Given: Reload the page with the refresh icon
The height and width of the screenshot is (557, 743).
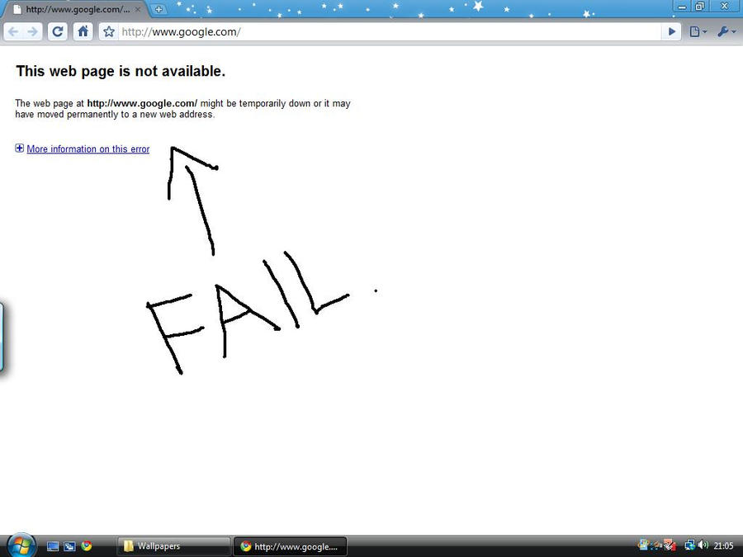Looking at the screenshot, I should [x=57, y=31].
